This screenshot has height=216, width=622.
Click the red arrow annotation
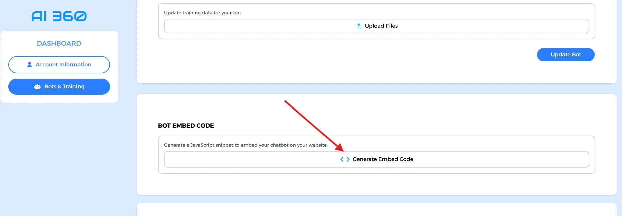tap(314, 126)
